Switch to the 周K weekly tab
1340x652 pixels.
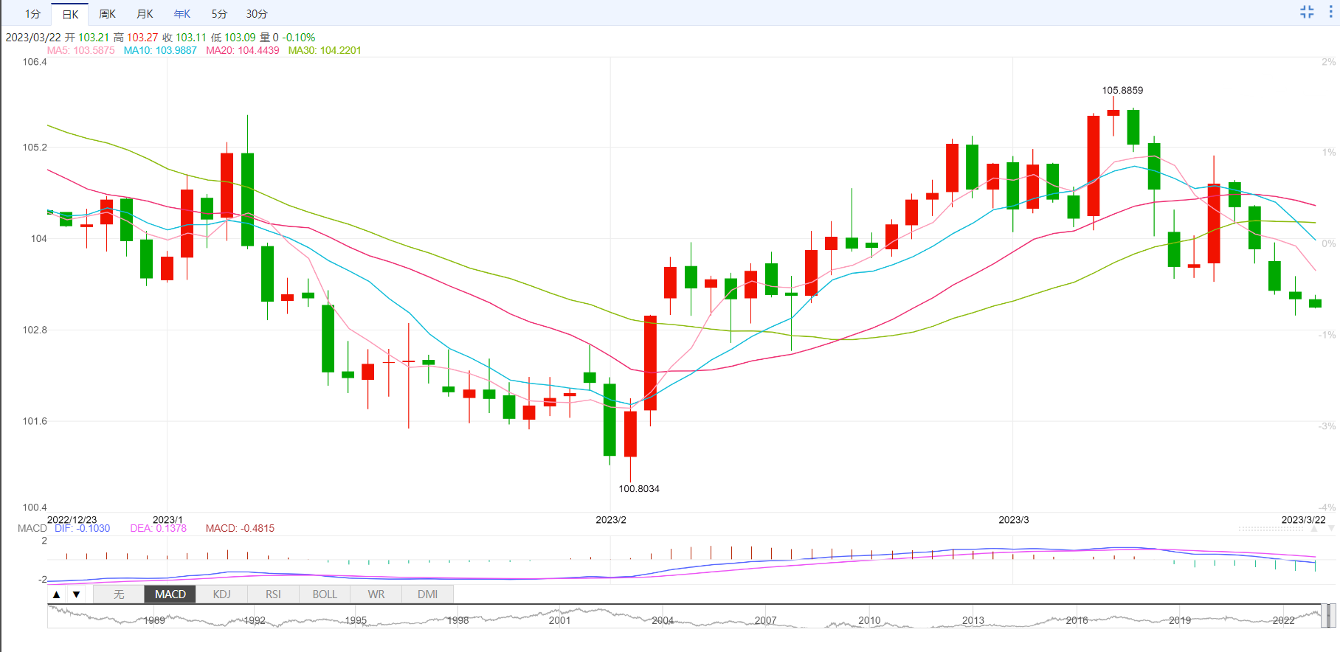tap(108, 14)
